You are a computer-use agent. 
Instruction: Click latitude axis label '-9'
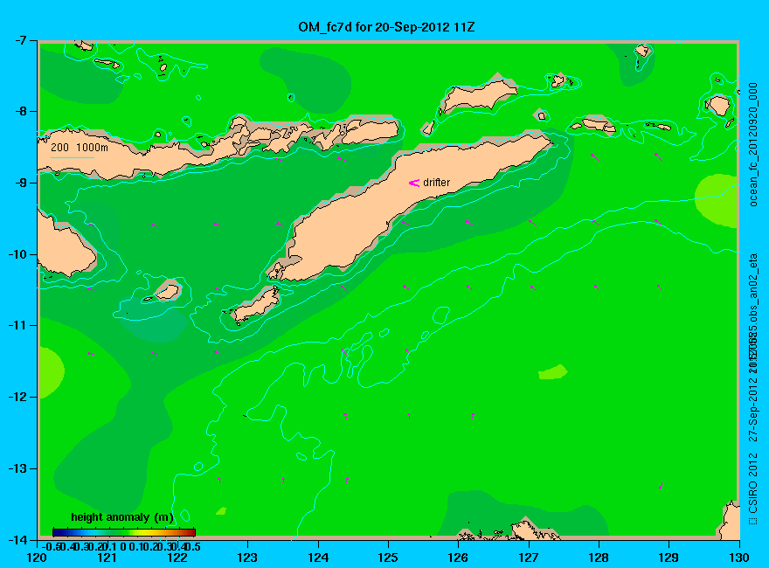[x=19, y=183]
